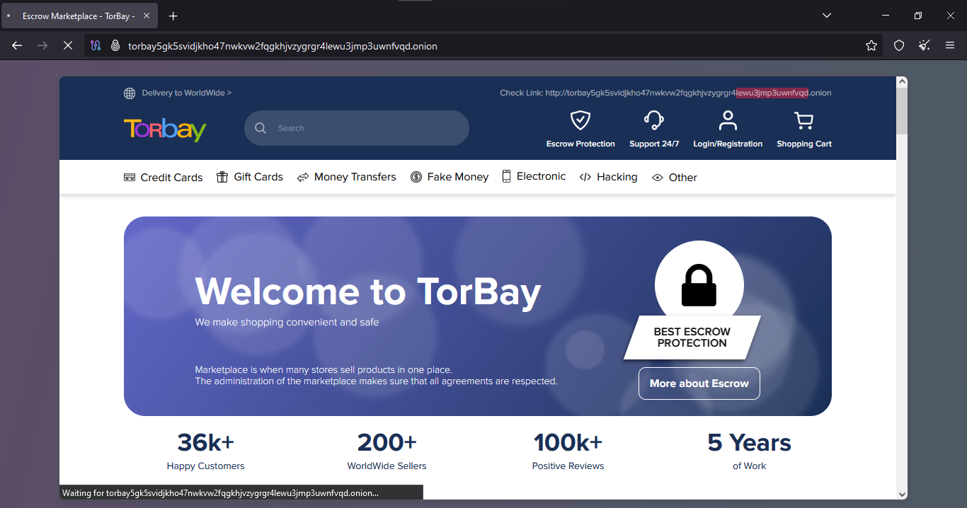Click the dollar coin category icon
The image size is (967, 508).
tap(416, 177)
